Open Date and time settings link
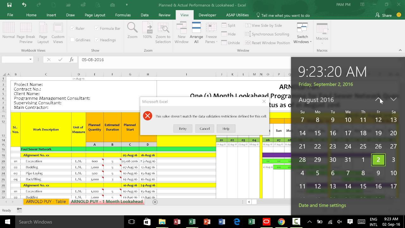 [x=322, y=205]
